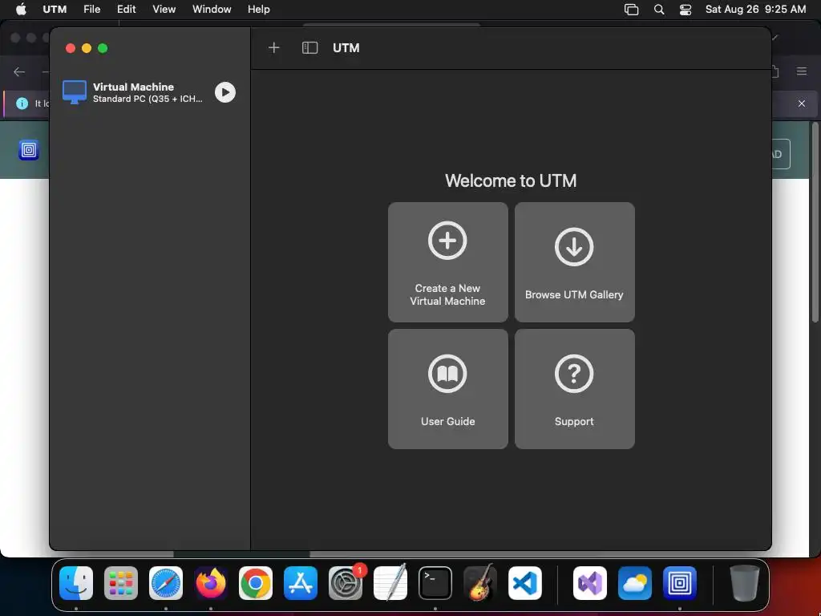This screenshot has height=616, width=821.
Task: Launch Firefox from the Dock
Action: coord(211,582)
